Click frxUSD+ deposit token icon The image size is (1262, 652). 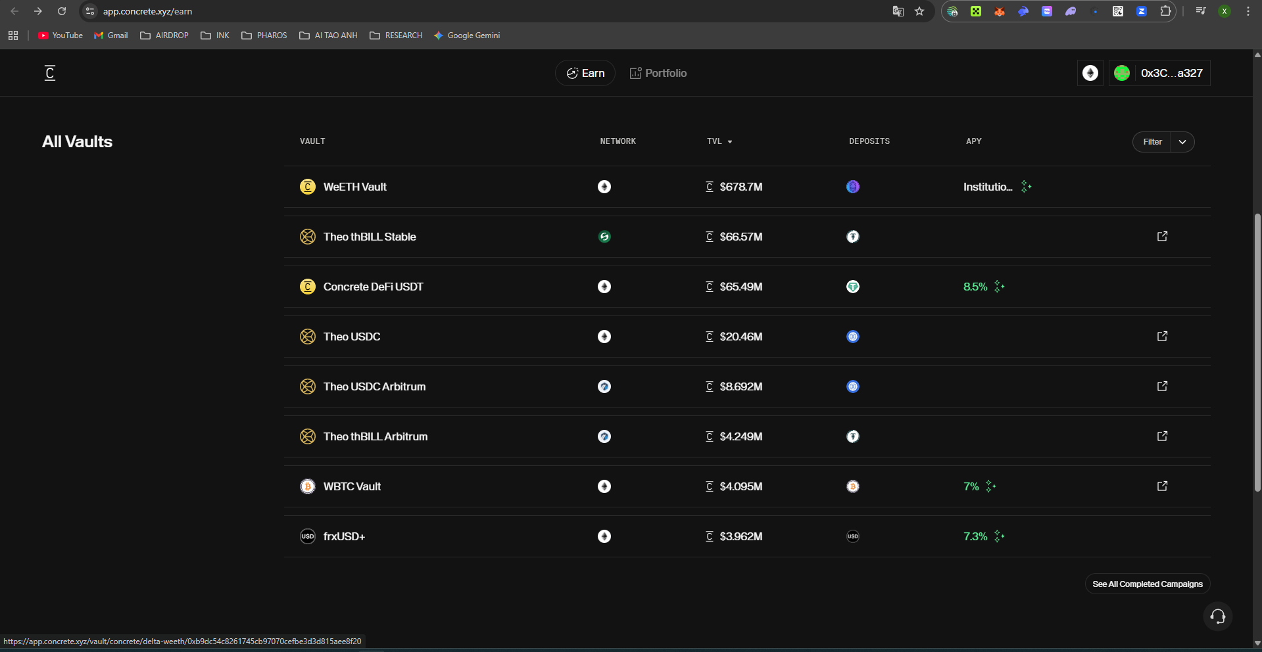(853, 536)
